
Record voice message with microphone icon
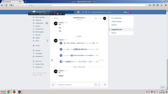(x=105, y=85)
